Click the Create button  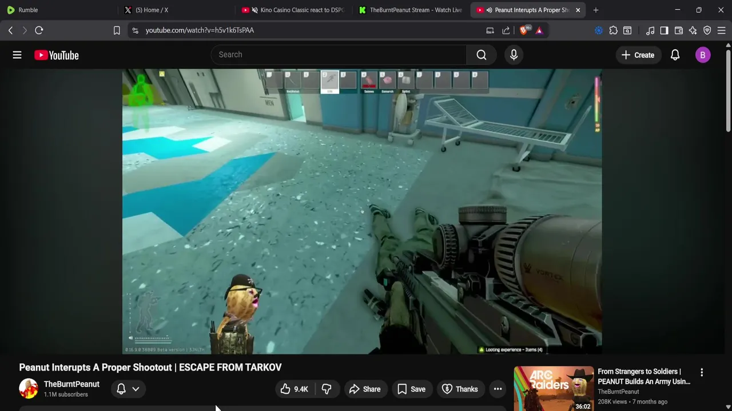point(638,55)
